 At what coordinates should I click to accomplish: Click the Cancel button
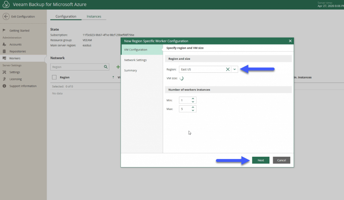pos(282,160)
